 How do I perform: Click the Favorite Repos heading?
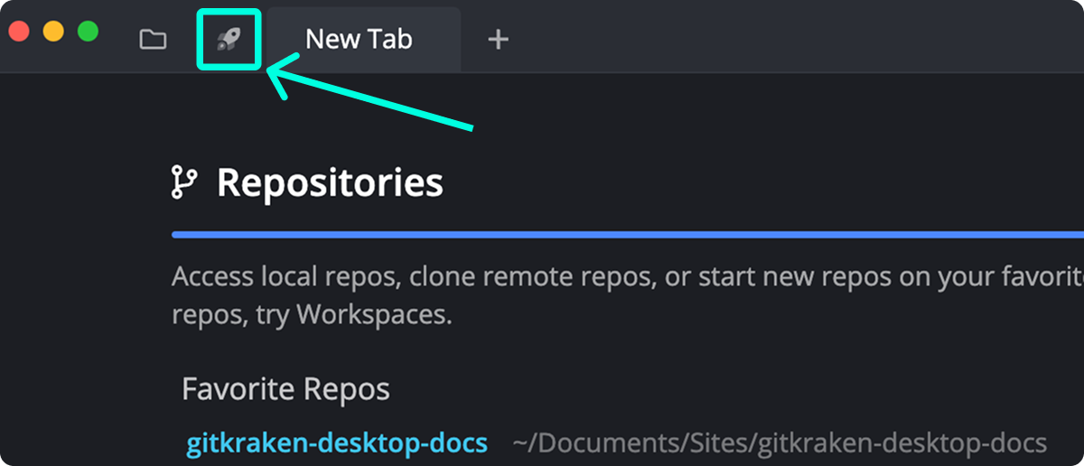tap(285, 389)
